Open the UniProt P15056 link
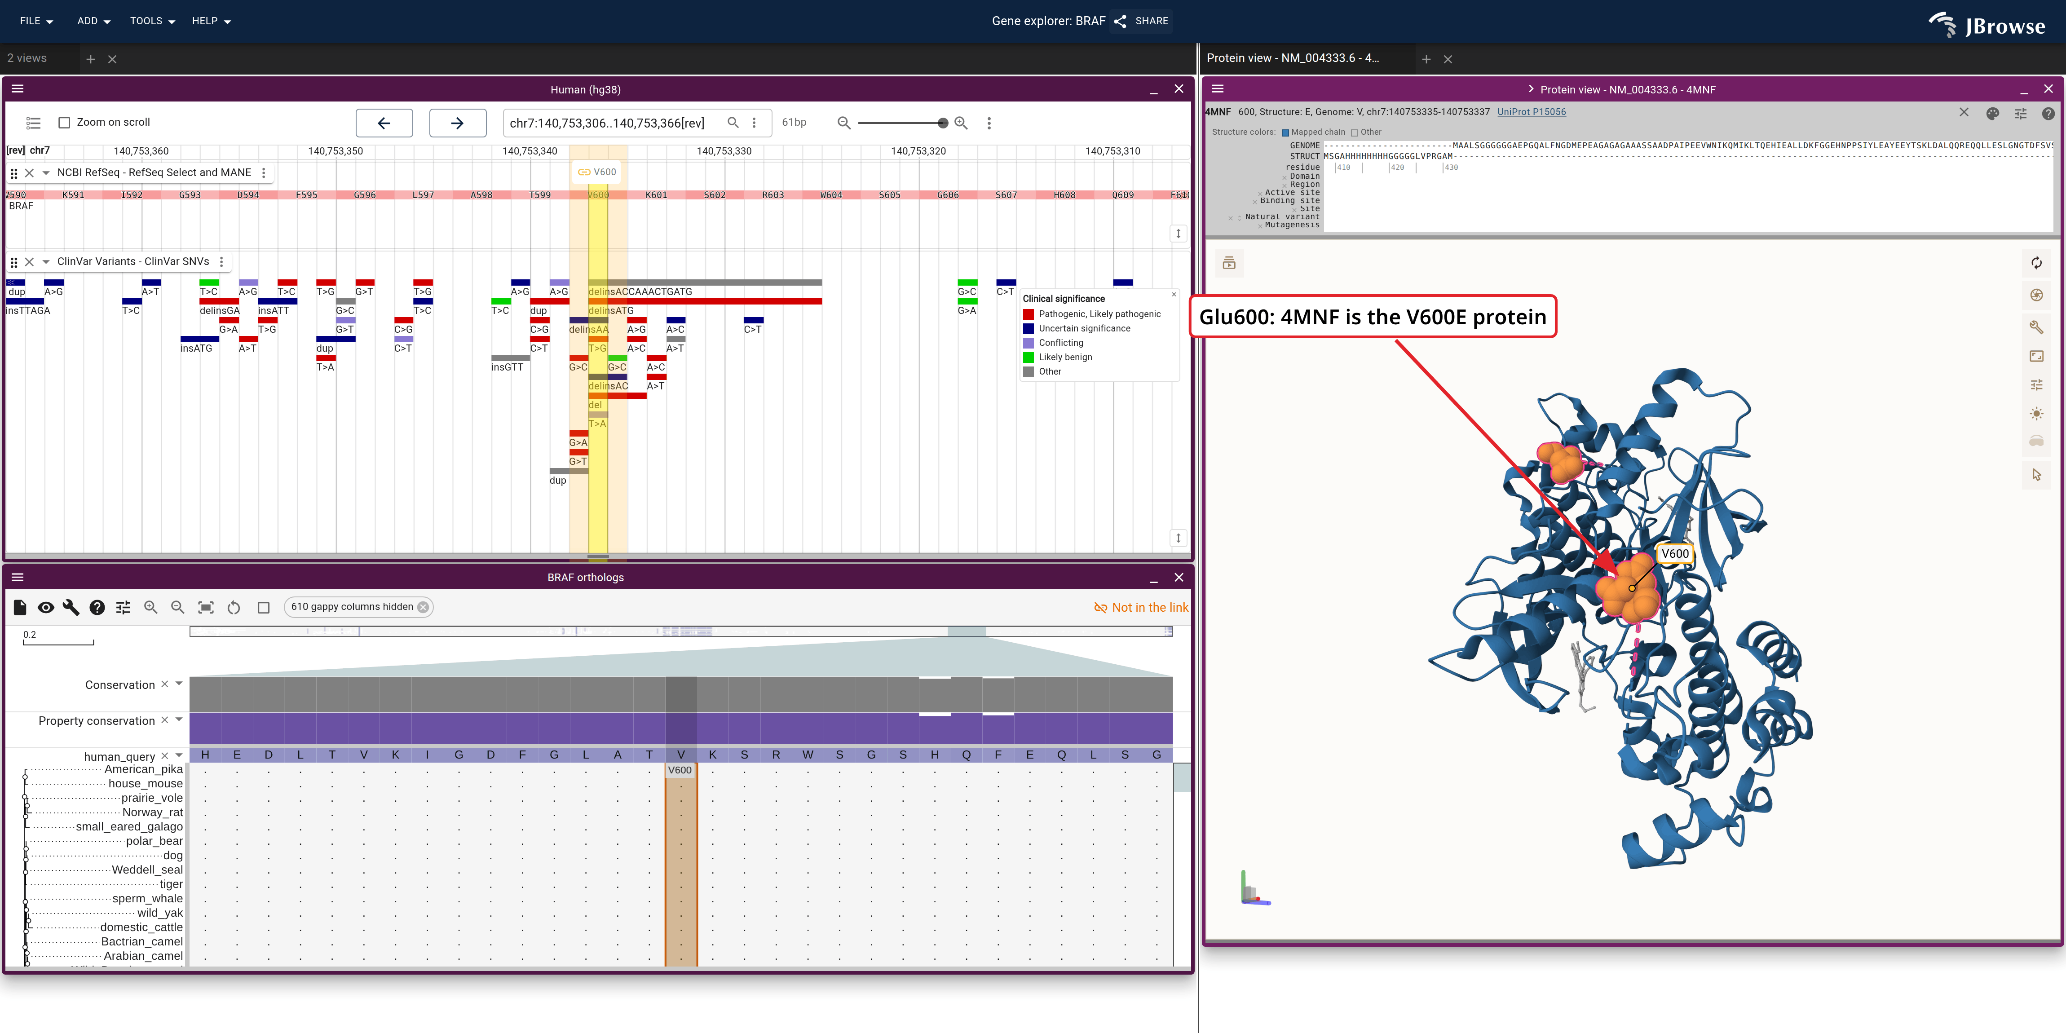This screenshot has width=2066, height=1033. click(x=1531, y=112)
